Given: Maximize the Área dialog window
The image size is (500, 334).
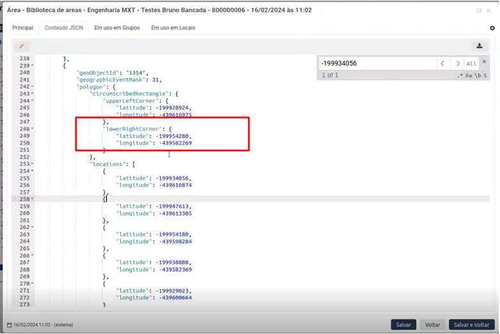Looking at the screenshot, I should 479,10.
